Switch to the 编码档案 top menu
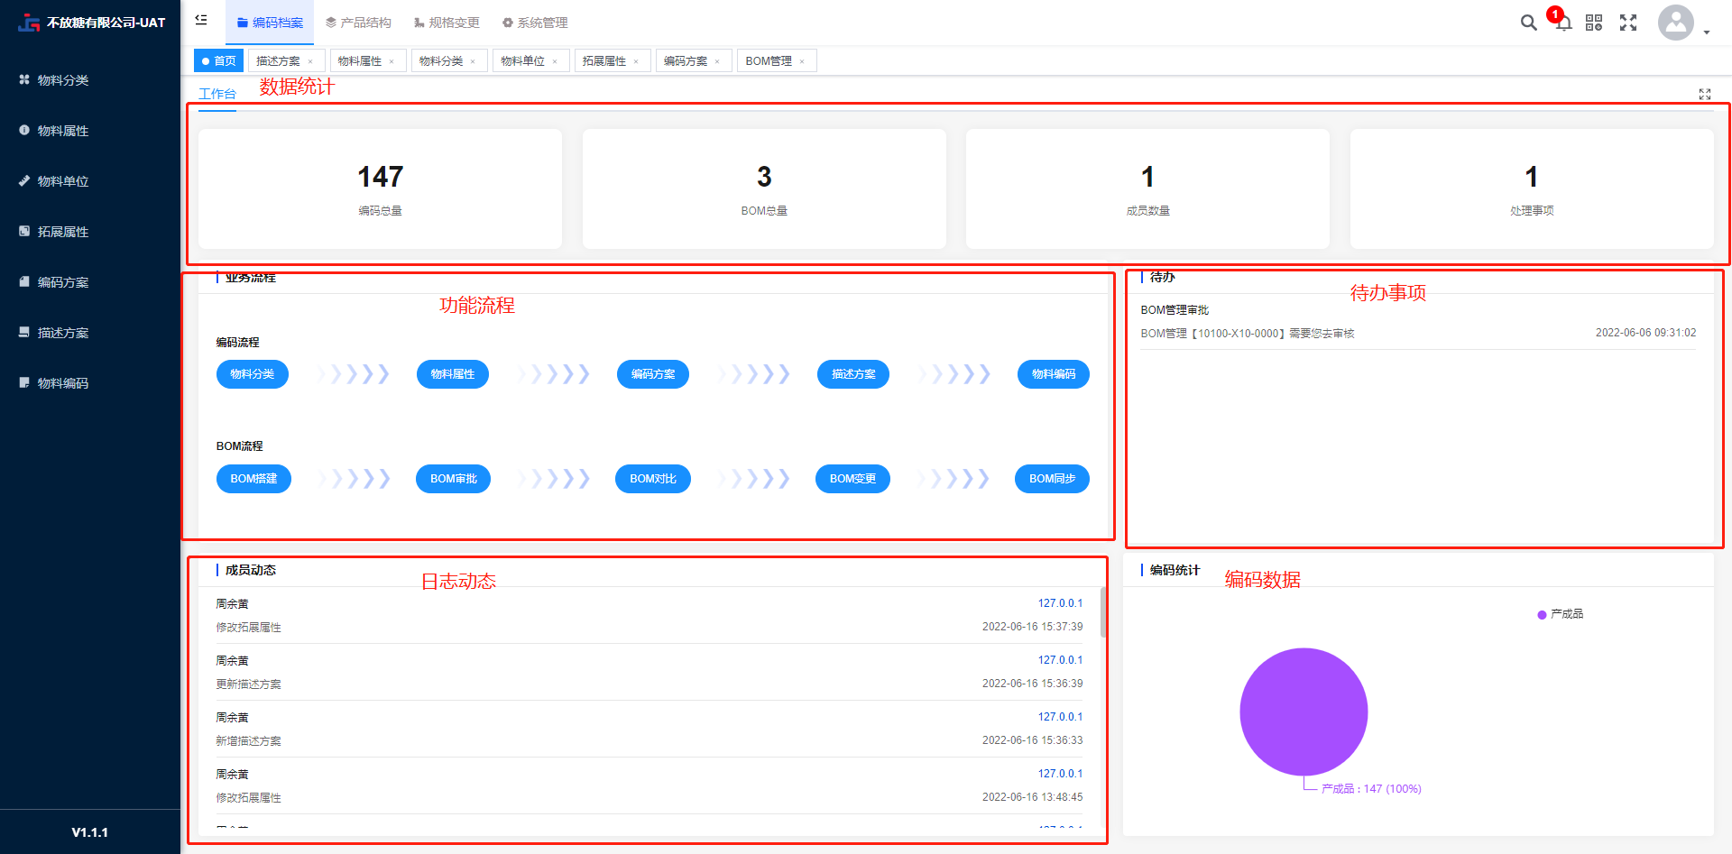 pos(270,23)
